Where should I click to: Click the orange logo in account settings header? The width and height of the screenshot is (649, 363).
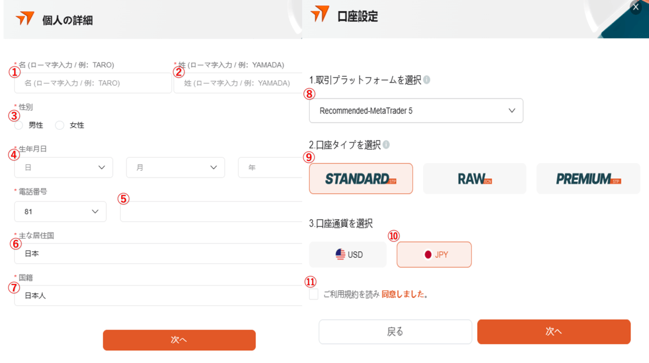coord(320,14)
